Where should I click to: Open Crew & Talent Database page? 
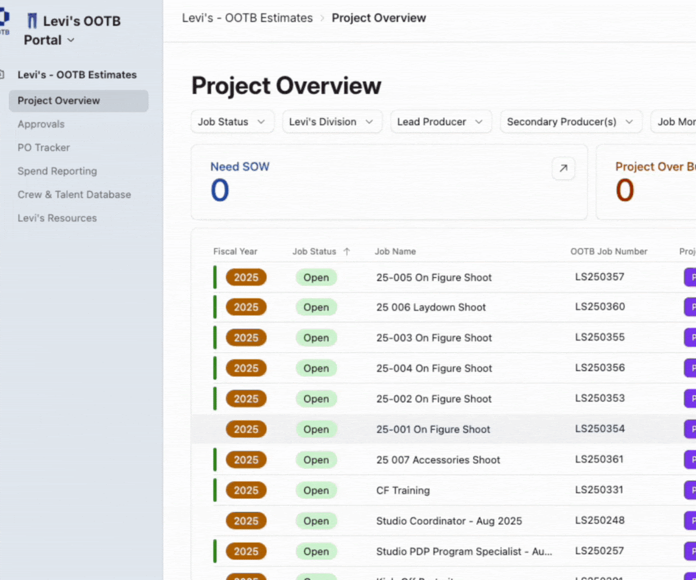[x=74, y=195]
